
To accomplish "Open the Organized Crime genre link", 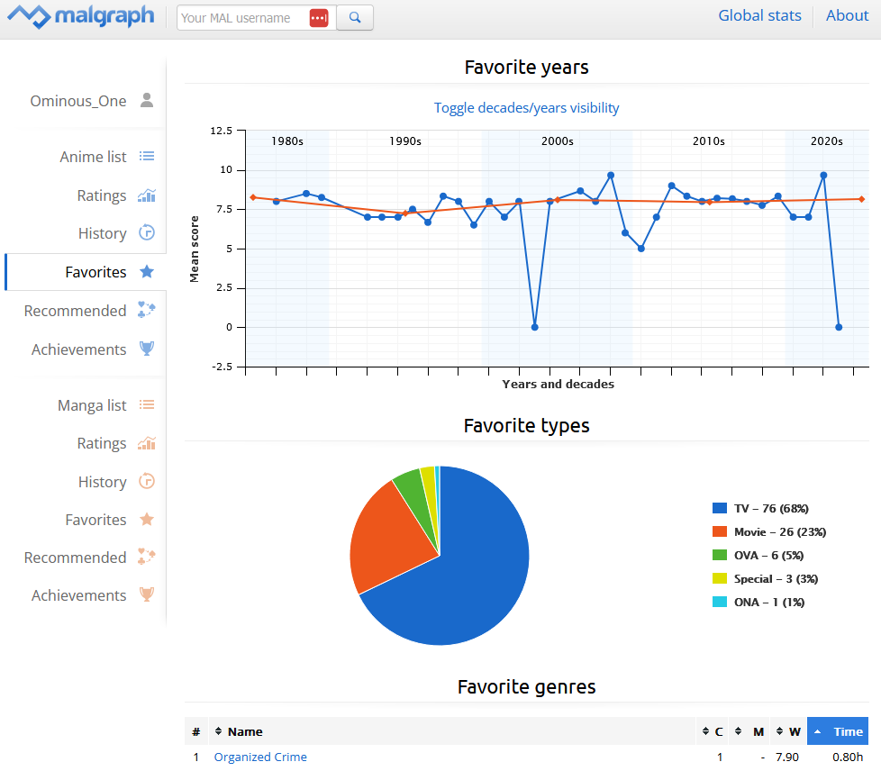I will click(x=260, y=757).
